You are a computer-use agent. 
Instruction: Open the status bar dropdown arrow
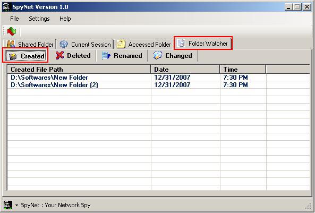[16, 206]
